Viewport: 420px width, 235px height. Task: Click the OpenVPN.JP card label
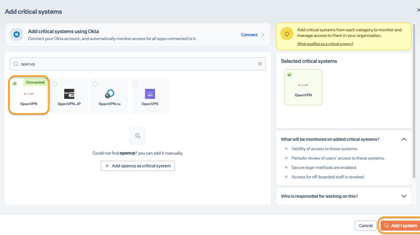[69, 104]
